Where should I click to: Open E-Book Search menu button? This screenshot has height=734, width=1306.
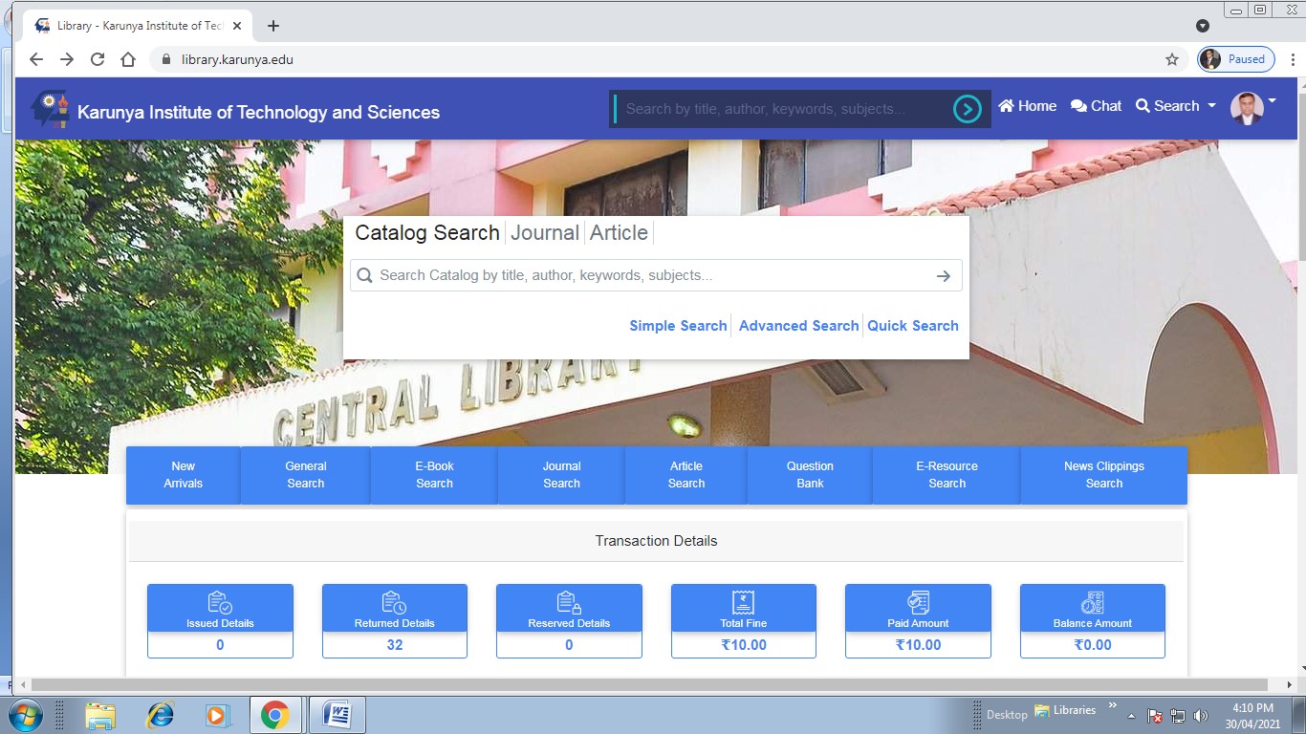(434, 475)
